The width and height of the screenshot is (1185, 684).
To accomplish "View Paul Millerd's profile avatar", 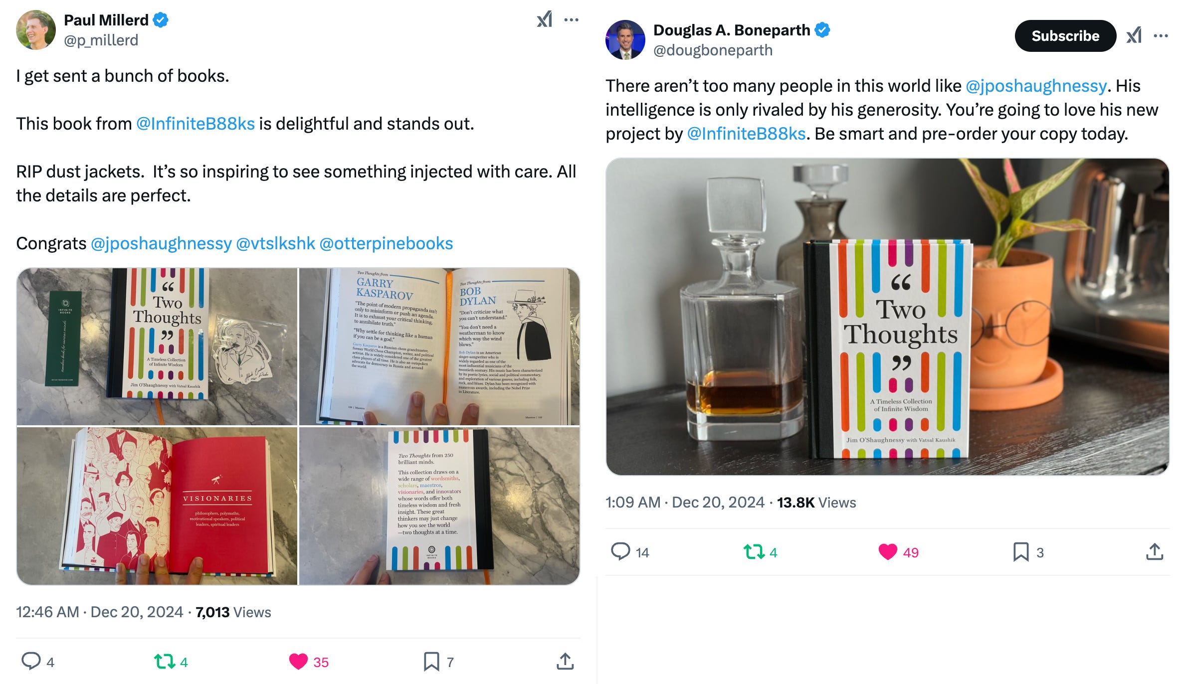I will pyautogui.click(x=36, y=30).
